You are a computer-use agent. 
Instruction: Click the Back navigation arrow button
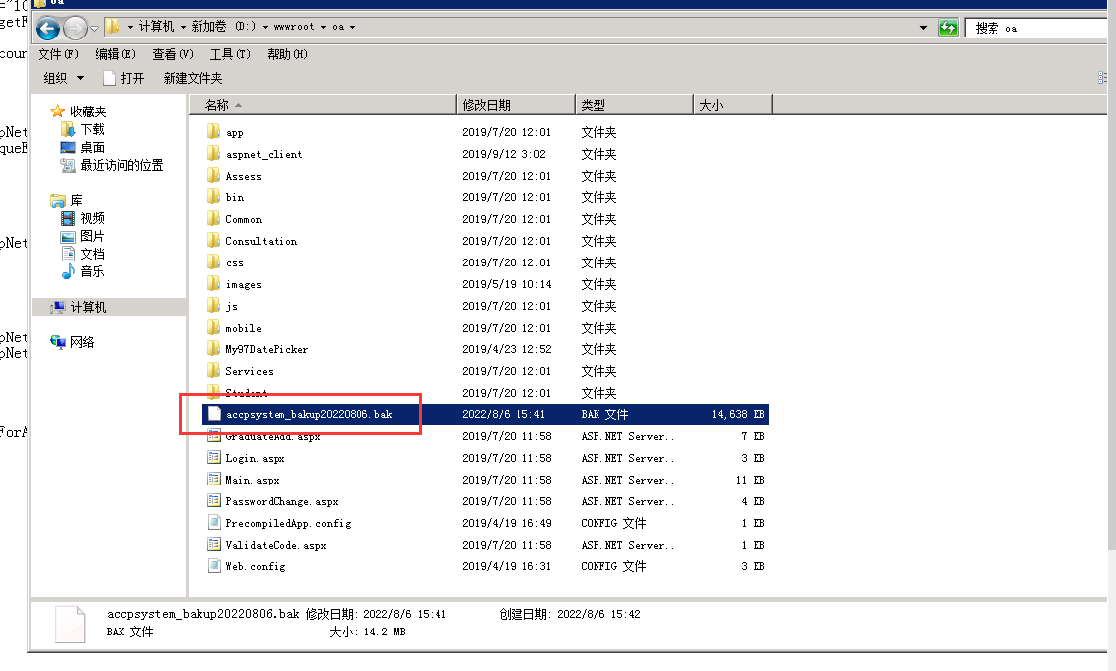47,28
